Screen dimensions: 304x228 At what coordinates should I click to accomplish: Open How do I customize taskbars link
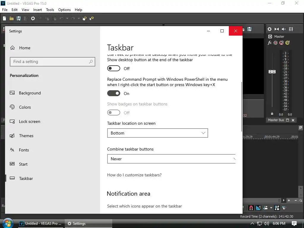134,175
